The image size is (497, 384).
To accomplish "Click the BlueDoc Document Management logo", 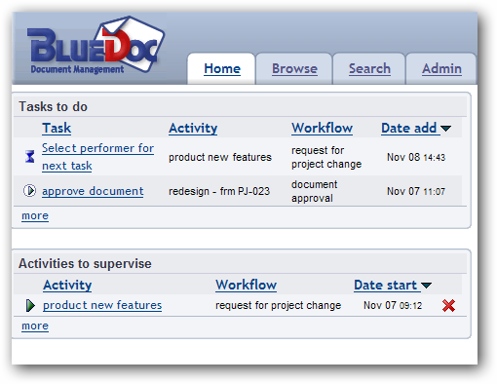I will (96, 46).
